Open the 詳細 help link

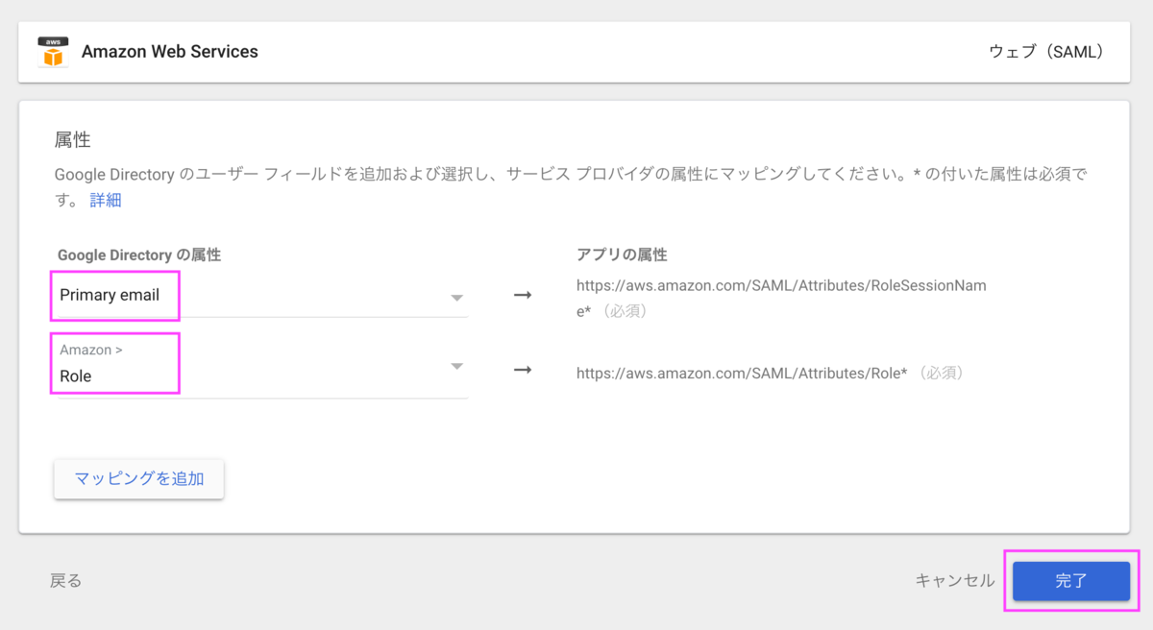[106, 200]
